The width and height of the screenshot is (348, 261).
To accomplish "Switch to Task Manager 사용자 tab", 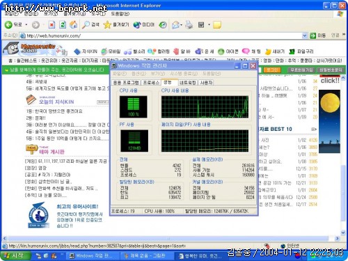I will pyautogui.click(x=206, y=83).
